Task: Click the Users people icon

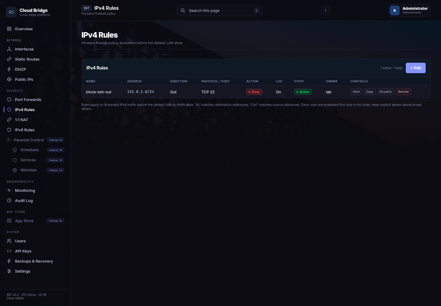Action: [9, 241]
